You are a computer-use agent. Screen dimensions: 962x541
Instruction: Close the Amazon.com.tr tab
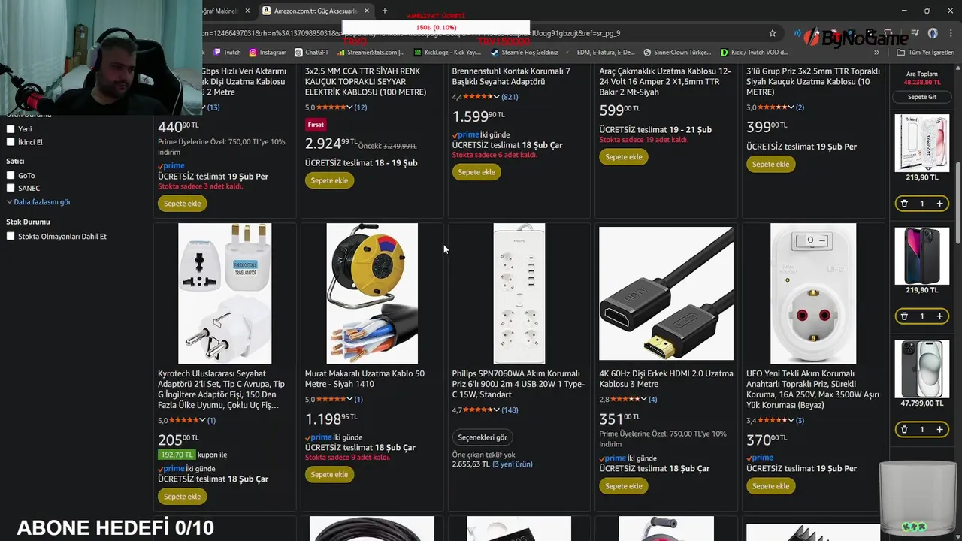(x=367, y=11)
